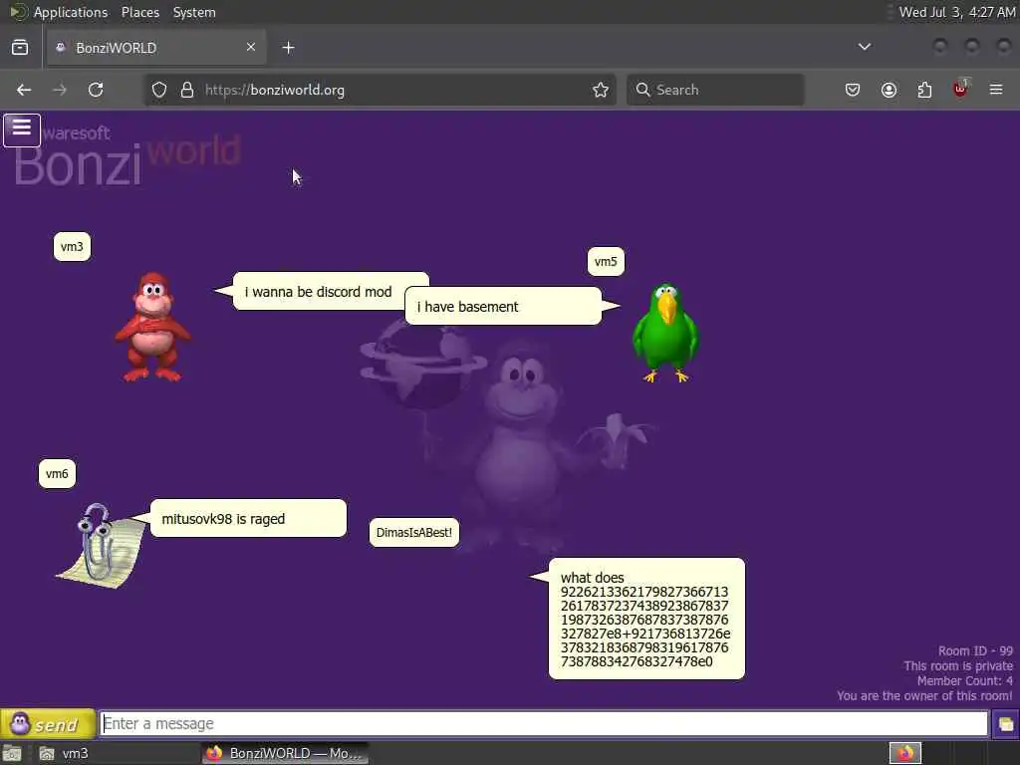Viewport: 1020px width, 765px height.
Task: Close the BonziWORLD tab
Action: click(250, 48)
